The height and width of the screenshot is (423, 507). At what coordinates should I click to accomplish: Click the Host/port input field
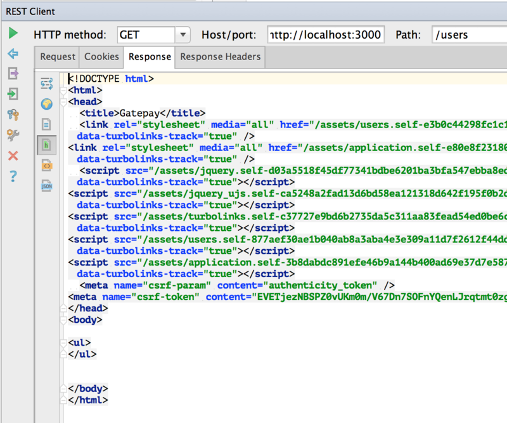pos(326,35)
